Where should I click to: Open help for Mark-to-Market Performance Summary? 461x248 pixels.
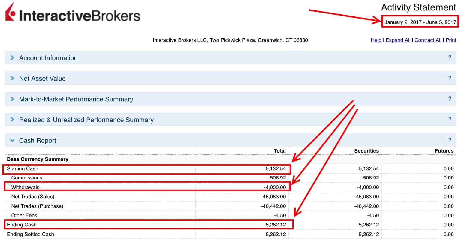coord(450,99)
